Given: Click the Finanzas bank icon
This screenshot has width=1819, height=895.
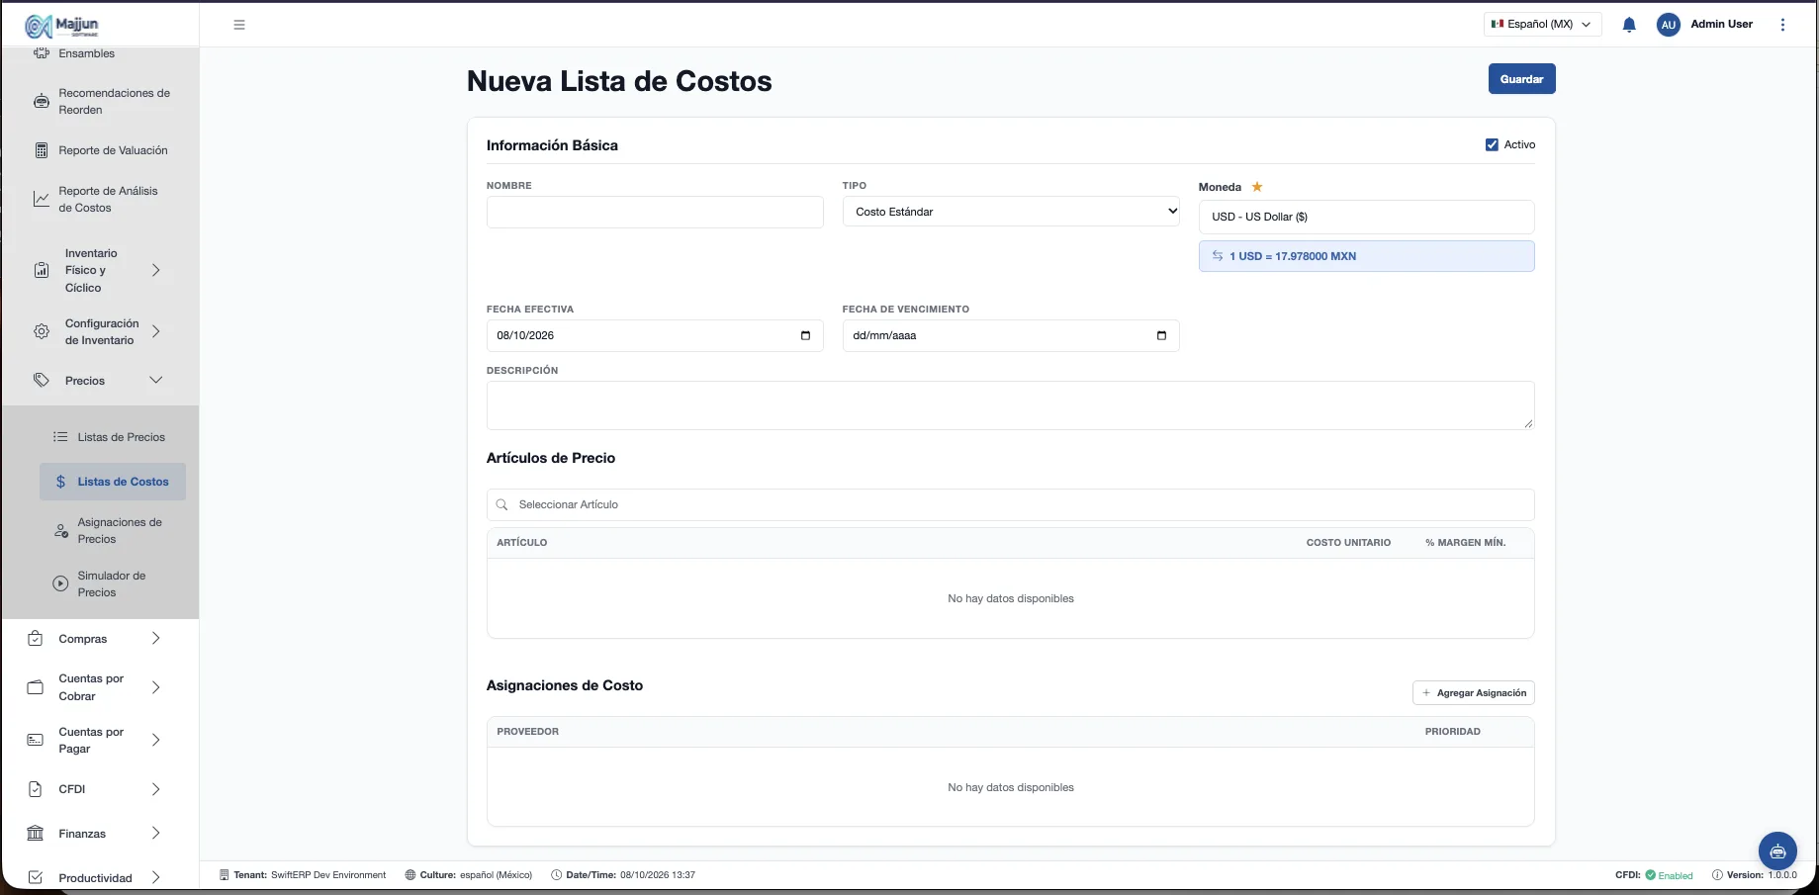Looking at the screenshot, I should (36, 834).
